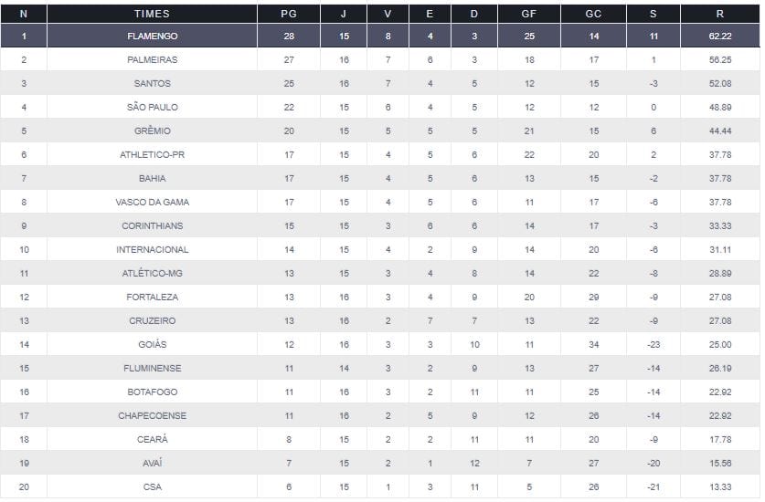Open the FORTALEZA team entry
This screenshot has height=502, width=765.
[x=152, y=297]
